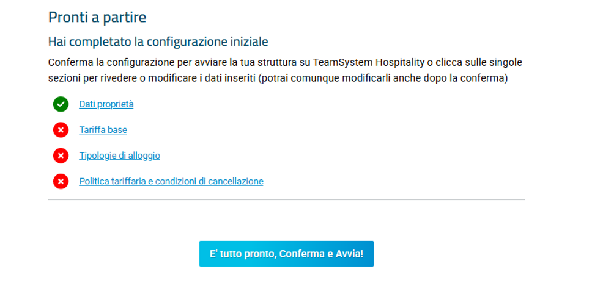The width and height of the screenshot is (614, 308).
Task: Open the Dati proprietà section link
Action: pos(106,104)
